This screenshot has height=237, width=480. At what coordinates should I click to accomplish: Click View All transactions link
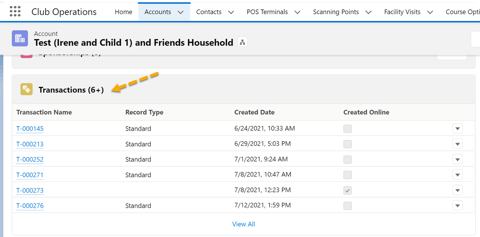click(x=243, y=224)
